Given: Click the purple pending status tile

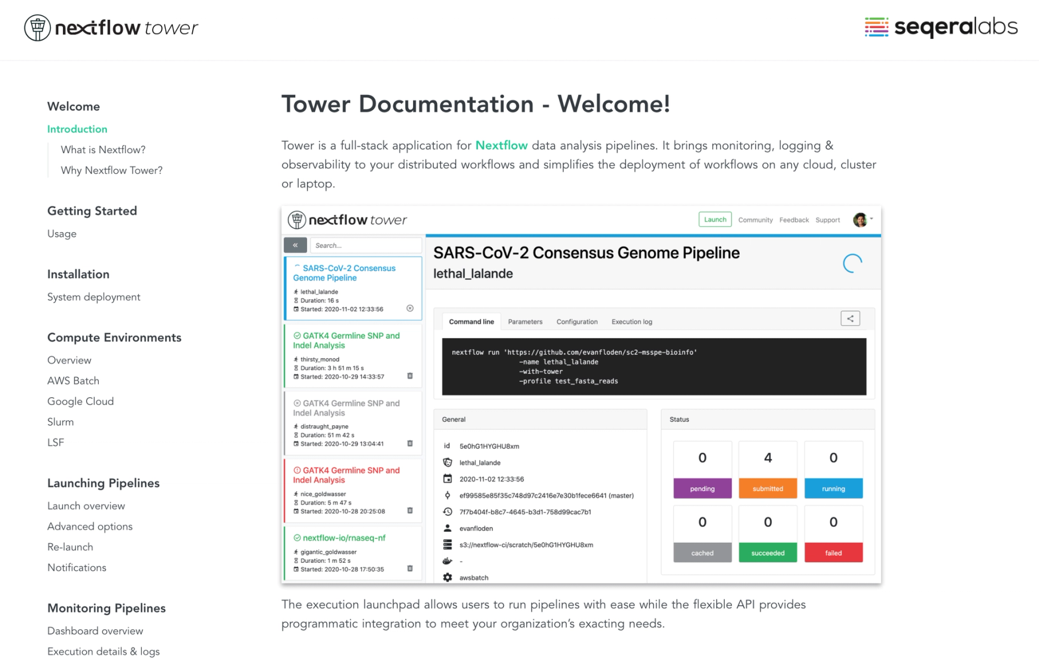Looking at the screenshot, I should [702, 470].
